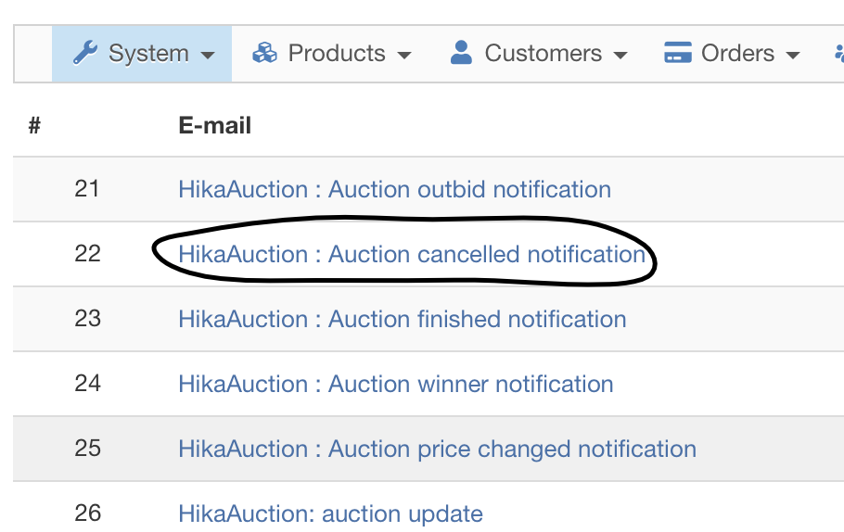Open Auction outbid notification email
This screenshot has width=844, height=532.
pyautogui.click(x=394, y=189)
